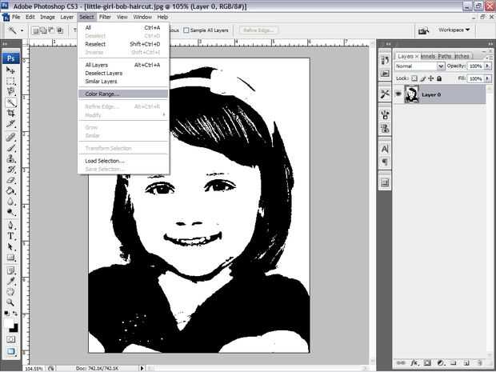Click Deselect Layers menu entry
This screenshot has height=372, width=496.
[123, 73]
